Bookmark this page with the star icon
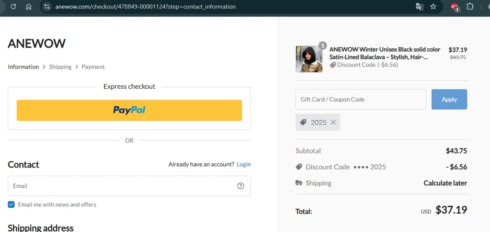 pyautogui.click(x=433, y=7)
